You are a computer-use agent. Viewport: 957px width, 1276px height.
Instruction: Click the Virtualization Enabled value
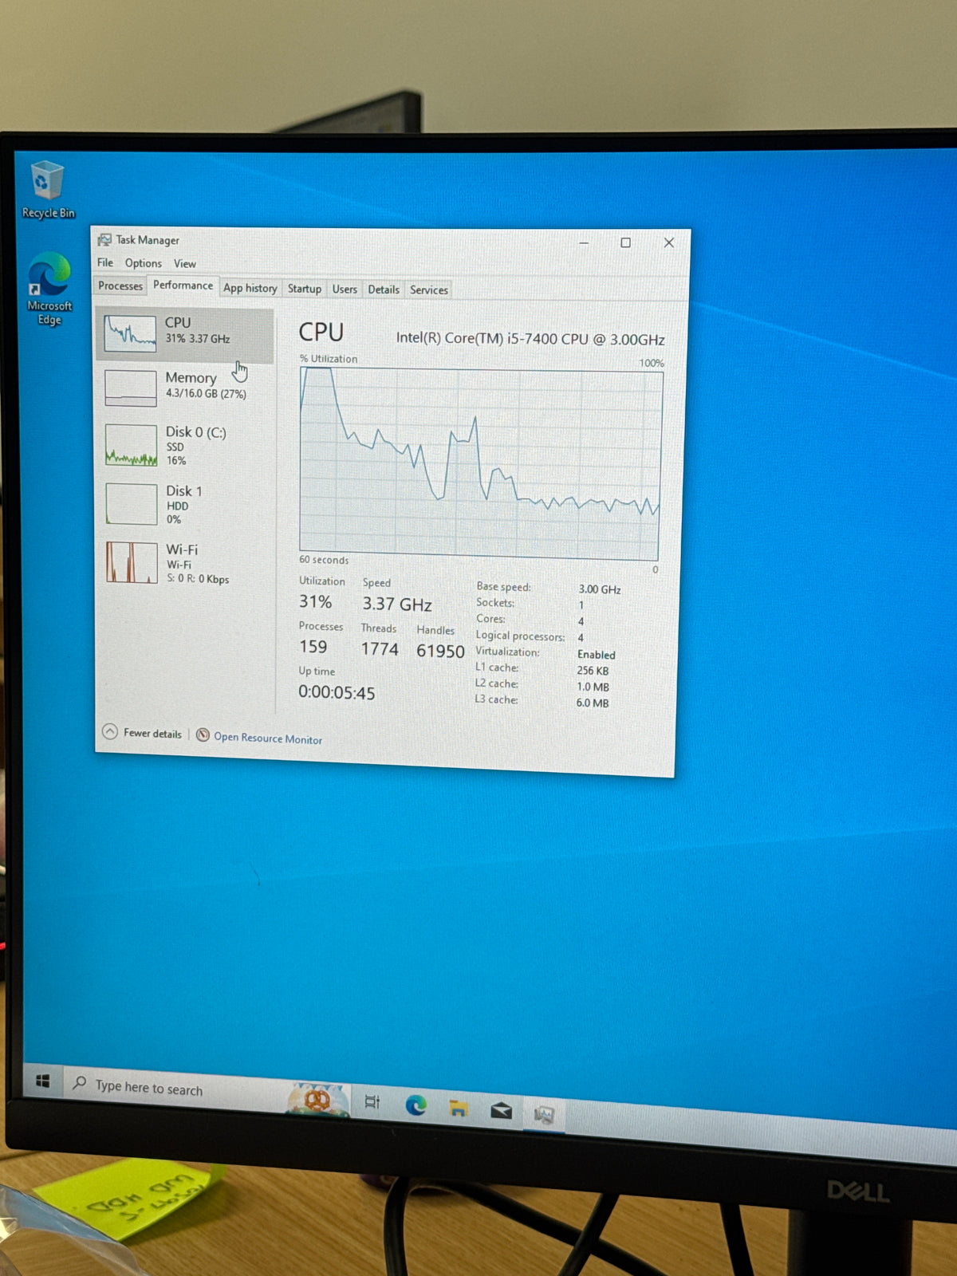[597, 654]
